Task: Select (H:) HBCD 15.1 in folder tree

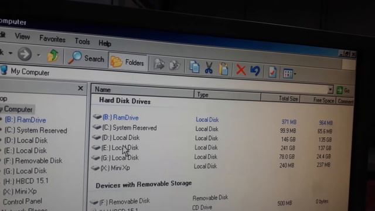Action: (x=26, y=181)
